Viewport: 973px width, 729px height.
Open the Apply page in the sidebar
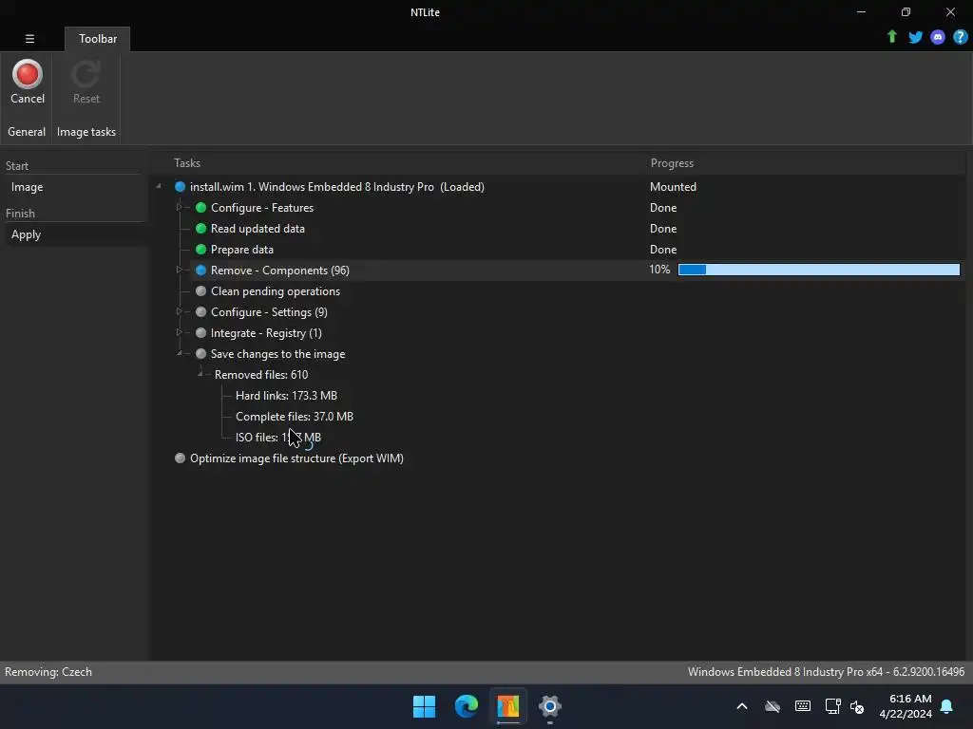tap(26, 234)
